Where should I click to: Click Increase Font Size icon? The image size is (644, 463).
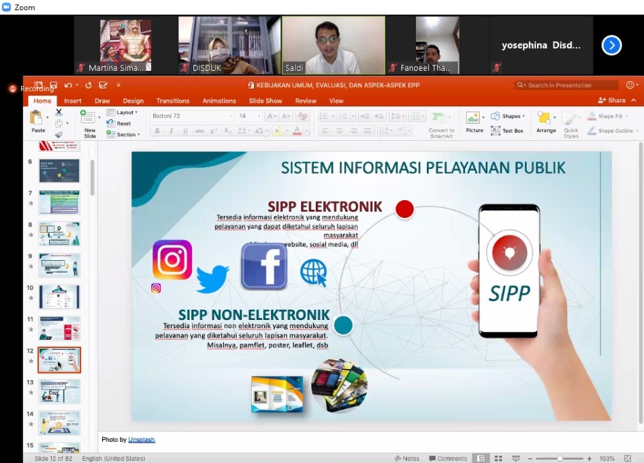click(x=272, y=116)
